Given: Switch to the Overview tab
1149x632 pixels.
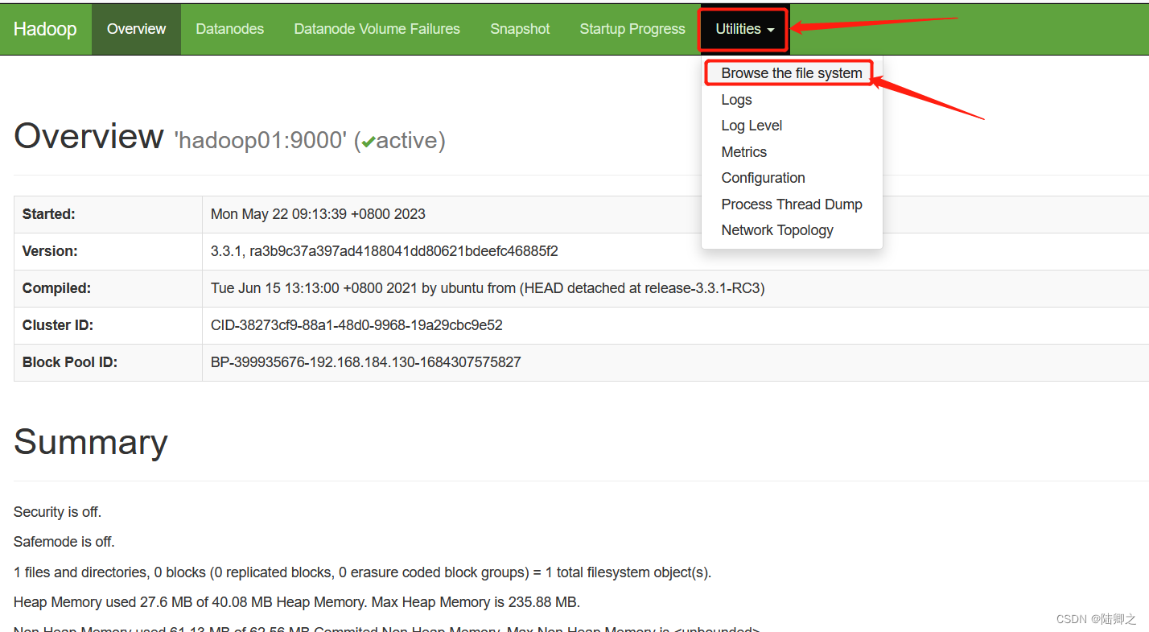Looking at the screenshot, I should pyautogui.click(x=137, y=29).
